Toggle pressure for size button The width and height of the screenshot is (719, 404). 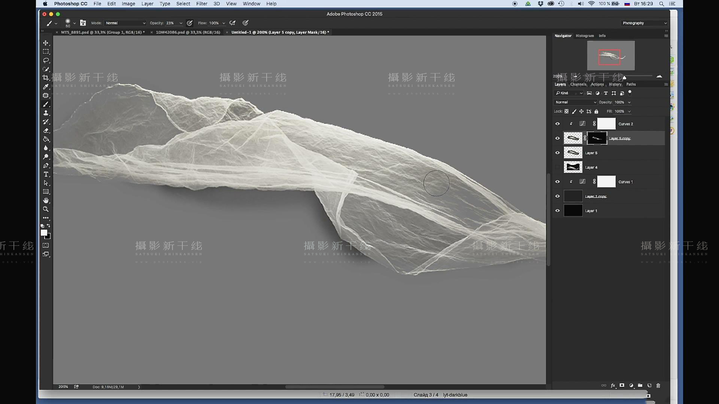(x=246, y=23)
